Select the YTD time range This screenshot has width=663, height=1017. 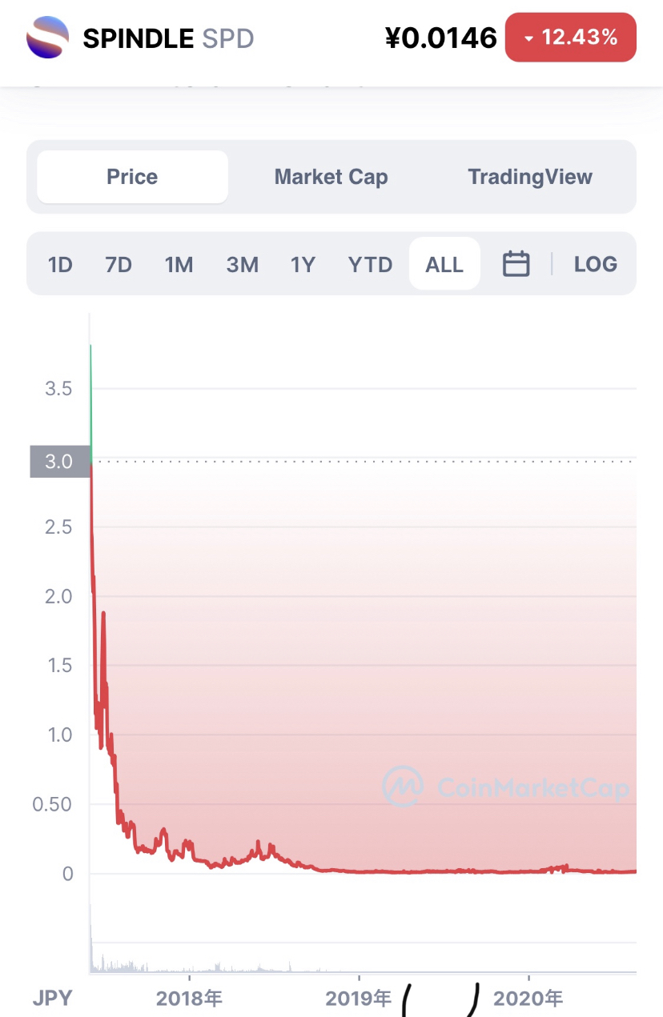[x=370, y=264]
